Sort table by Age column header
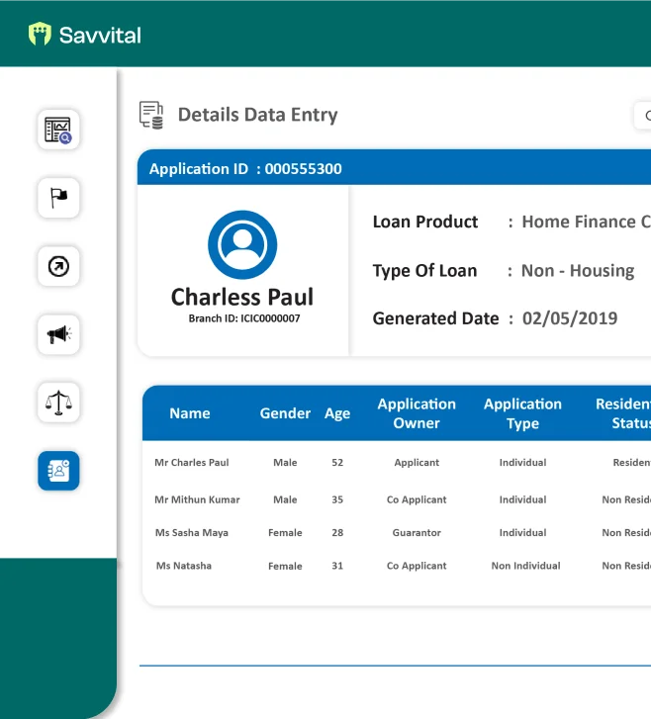This screenshot has height=719, width=651. tap(337, 413)
